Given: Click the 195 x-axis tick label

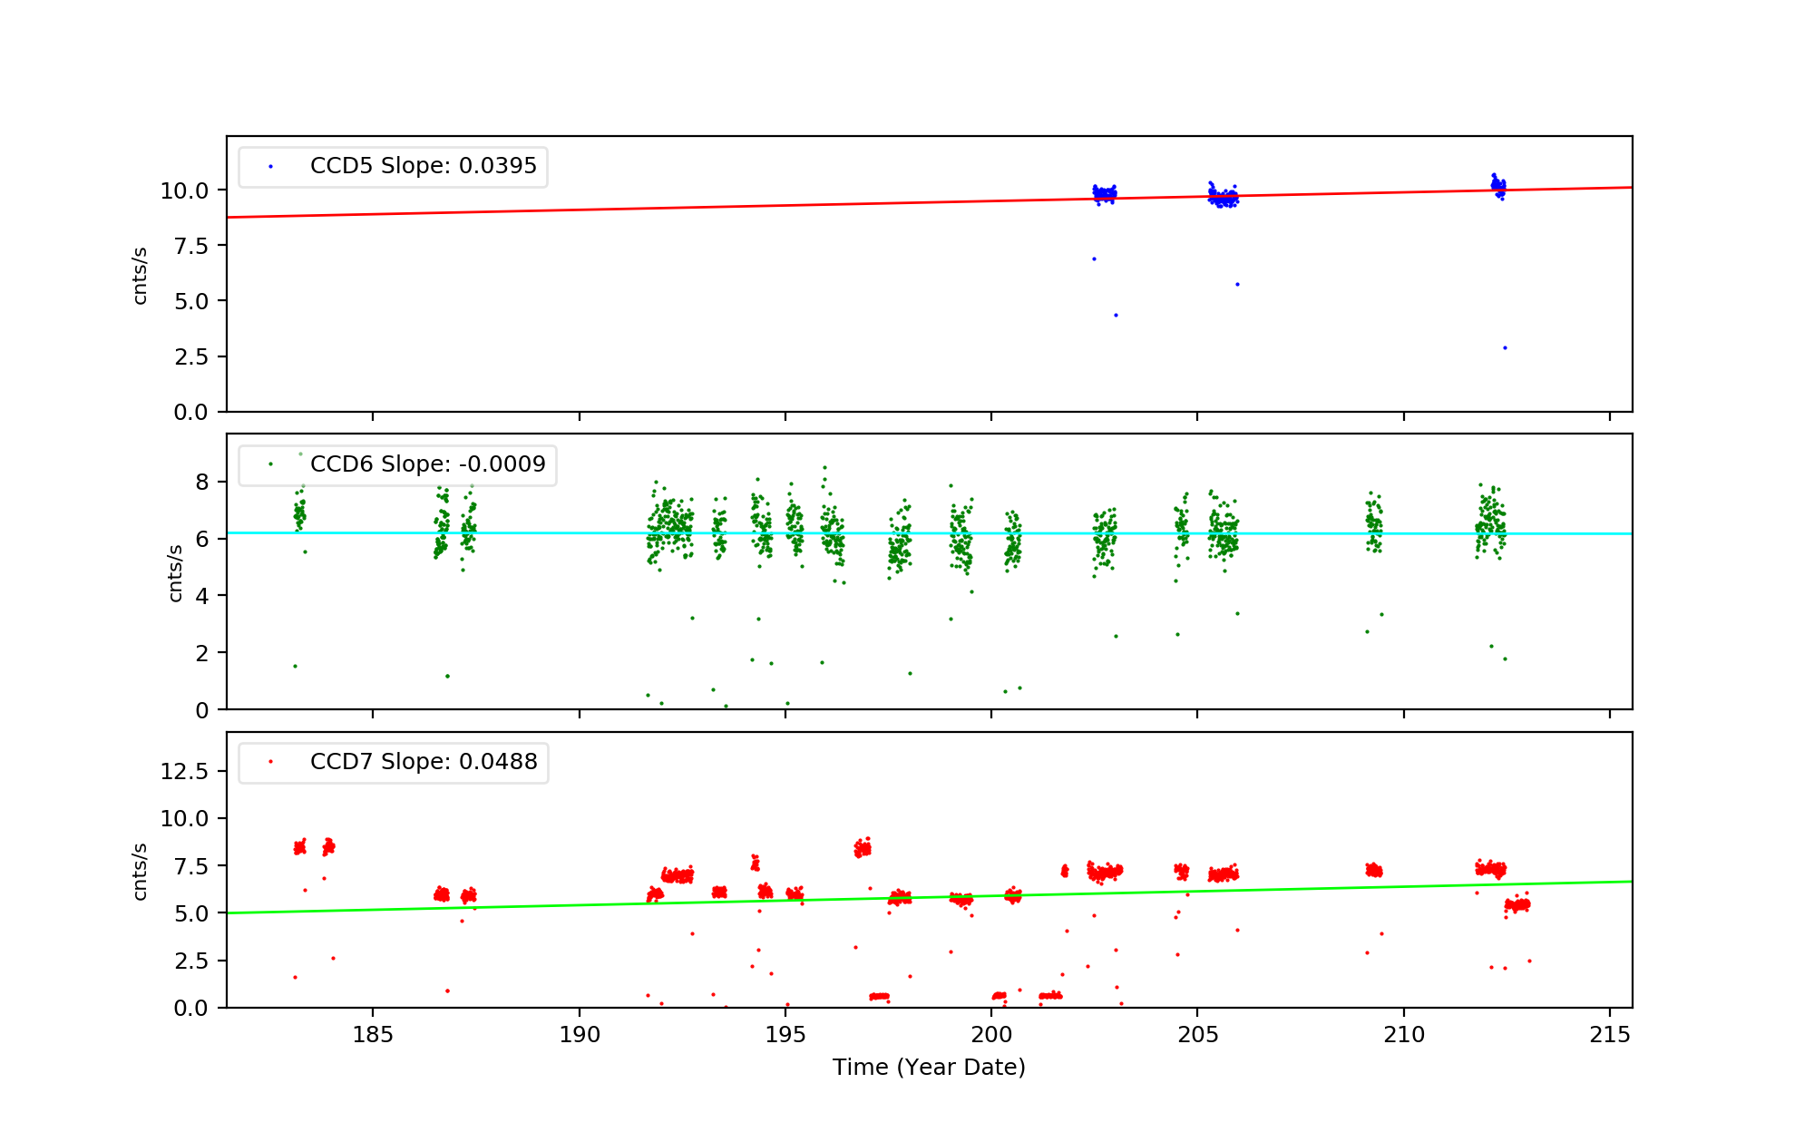Looking at the screenshot, I should pos(785,1035).
